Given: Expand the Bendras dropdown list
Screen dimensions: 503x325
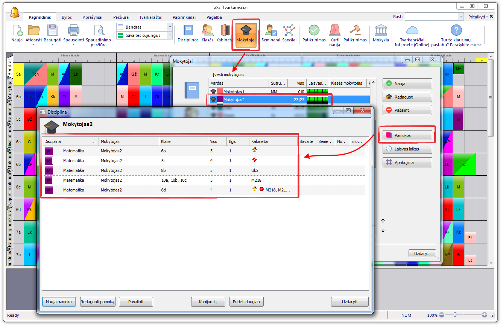Looking at the screenshot, I should coord(170,27).
